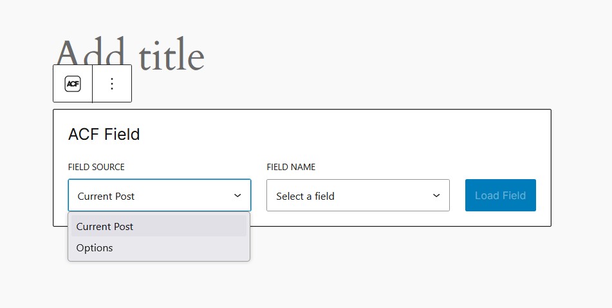Select the highlighted Current Post list row

(159, 226)
